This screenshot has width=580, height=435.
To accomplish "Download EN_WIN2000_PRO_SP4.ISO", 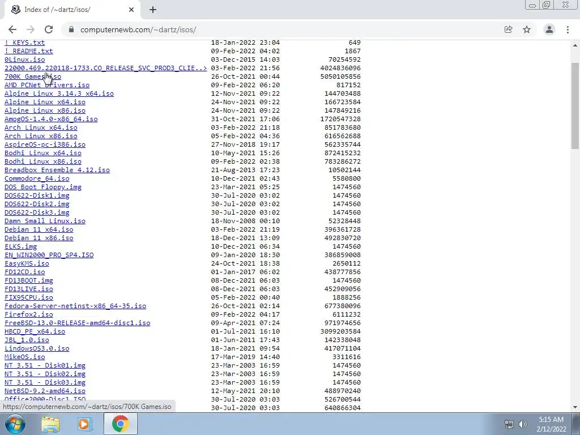I will click(x=49, y=255).
